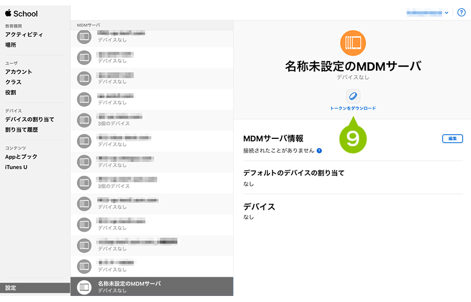Click the デフォルトのデバイスの割り当て heading
Viewport: 471px width, 302px height.
point(294,173)
